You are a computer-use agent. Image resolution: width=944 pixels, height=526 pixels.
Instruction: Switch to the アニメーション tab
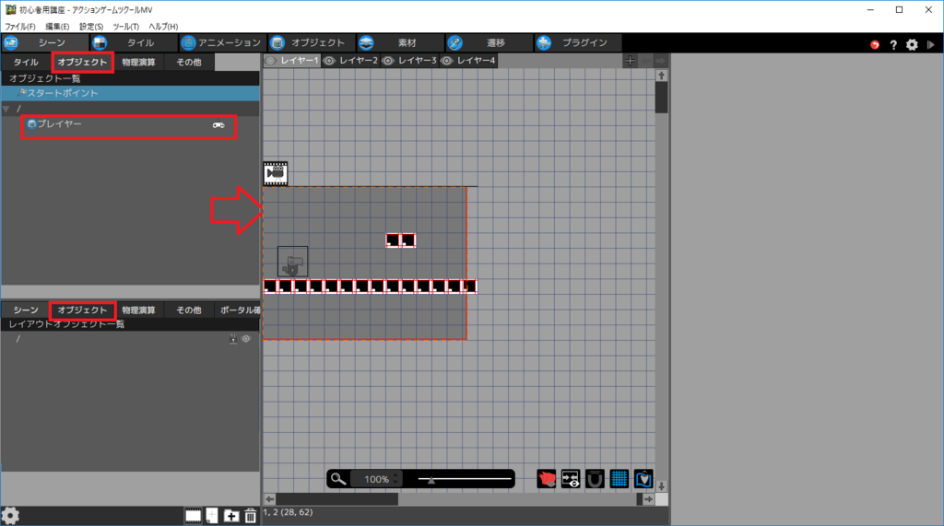point(222,42)
